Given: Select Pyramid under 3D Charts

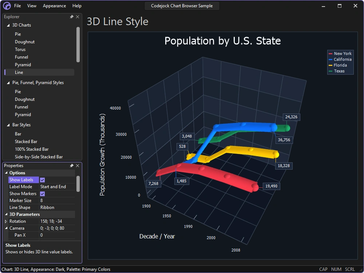Looking at the screenshot, I should [x=23, y=65].
